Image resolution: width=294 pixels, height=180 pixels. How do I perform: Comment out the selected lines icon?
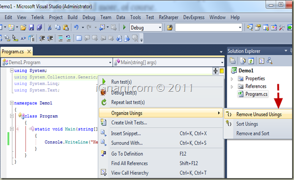[x=61, y=38]
